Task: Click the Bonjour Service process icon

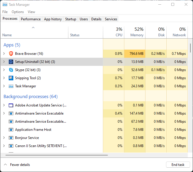Action: click(x=11, y=138)
